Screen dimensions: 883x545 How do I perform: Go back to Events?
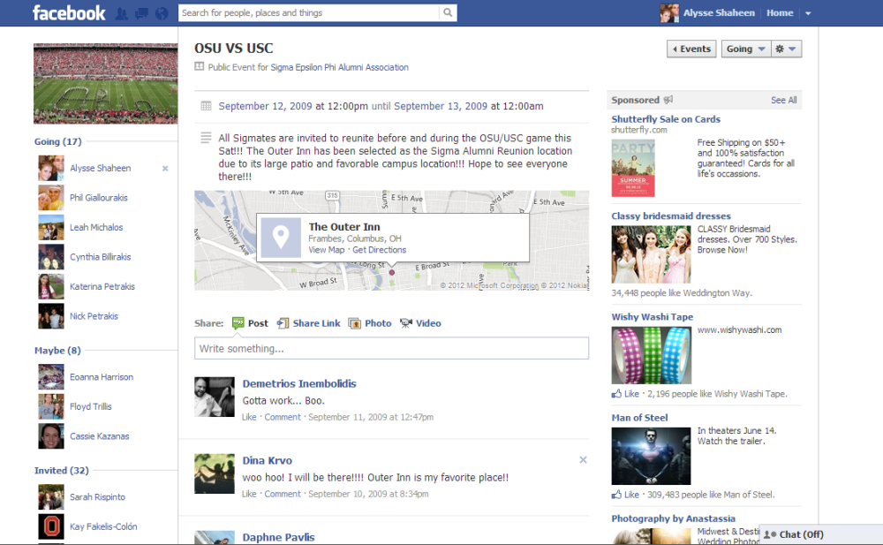[x=691, y=49]
